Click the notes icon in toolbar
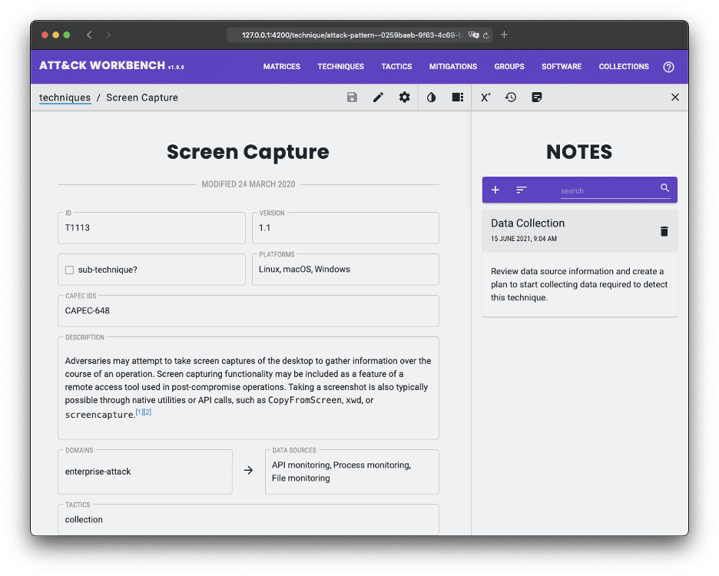 click(x=537, y=98)
